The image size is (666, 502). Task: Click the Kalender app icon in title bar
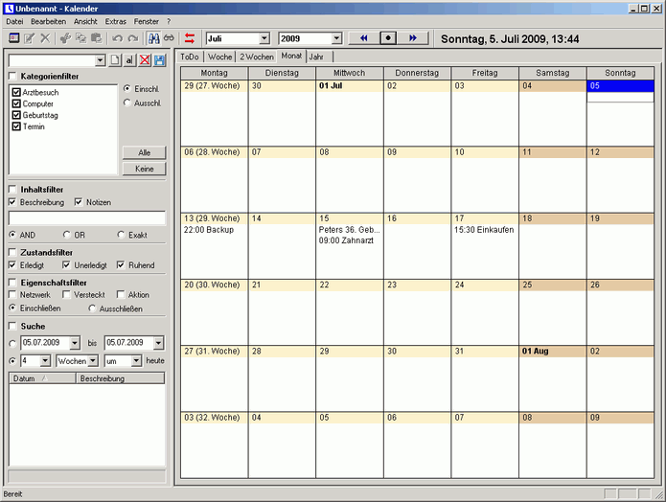pos(9,9)
